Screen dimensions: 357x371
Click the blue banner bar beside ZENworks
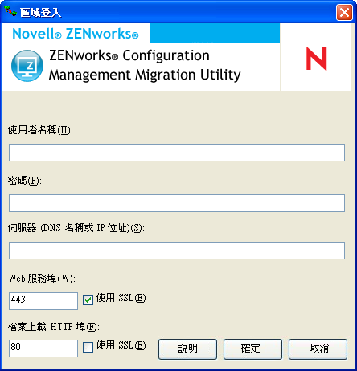(215, 33)
